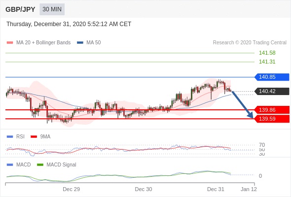Image resolution: width=291 pixels, height=197 pixels.
Task: Toggle the MACD Signal legend label
Action: pyautogui.click(x=61, y=165)
